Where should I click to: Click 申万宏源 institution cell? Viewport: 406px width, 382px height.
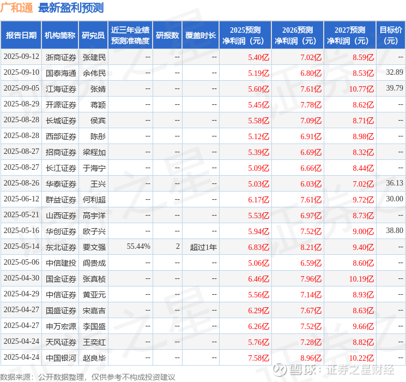click(61, 326)
